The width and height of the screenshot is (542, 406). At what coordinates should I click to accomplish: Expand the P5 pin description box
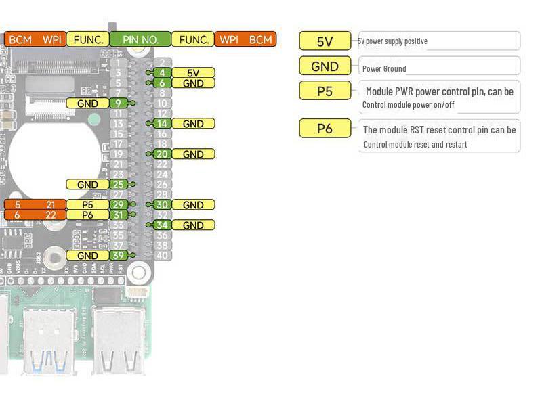[439, 98]
